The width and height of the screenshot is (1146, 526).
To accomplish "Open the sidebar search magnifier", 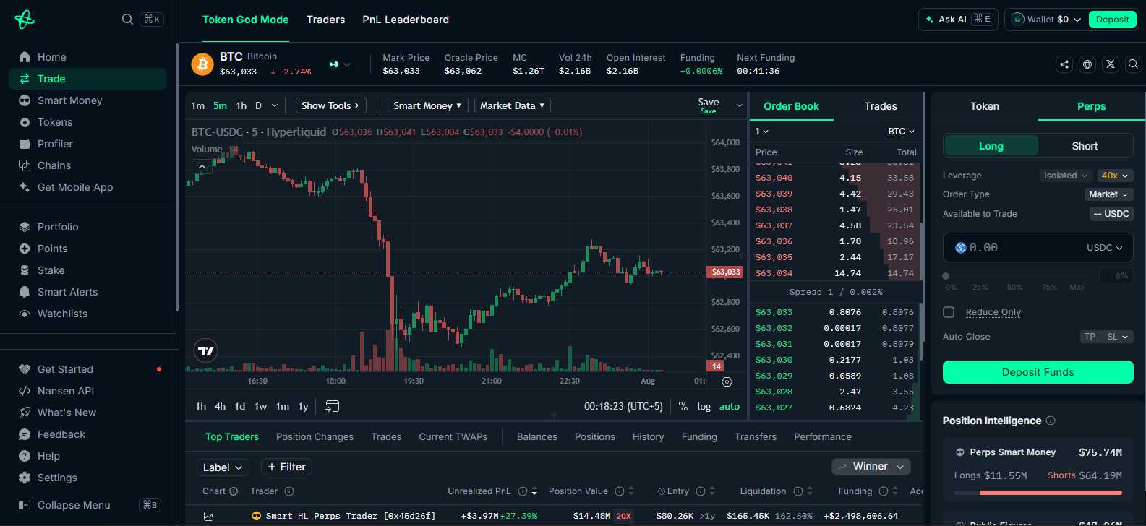I will tap(127, 20).
